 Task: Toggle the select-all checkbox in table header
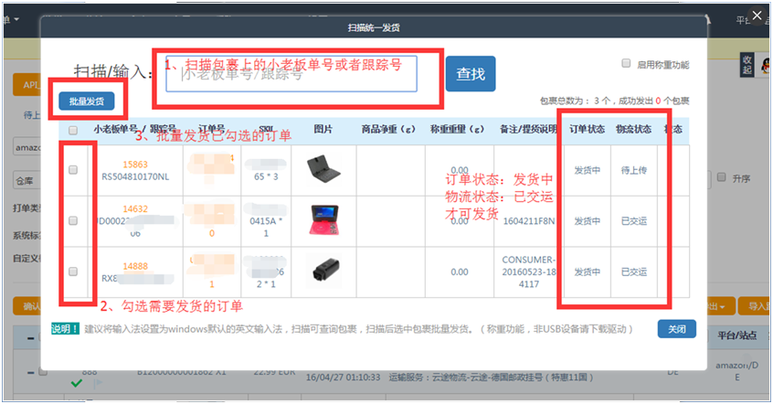[x=73, y=130]
